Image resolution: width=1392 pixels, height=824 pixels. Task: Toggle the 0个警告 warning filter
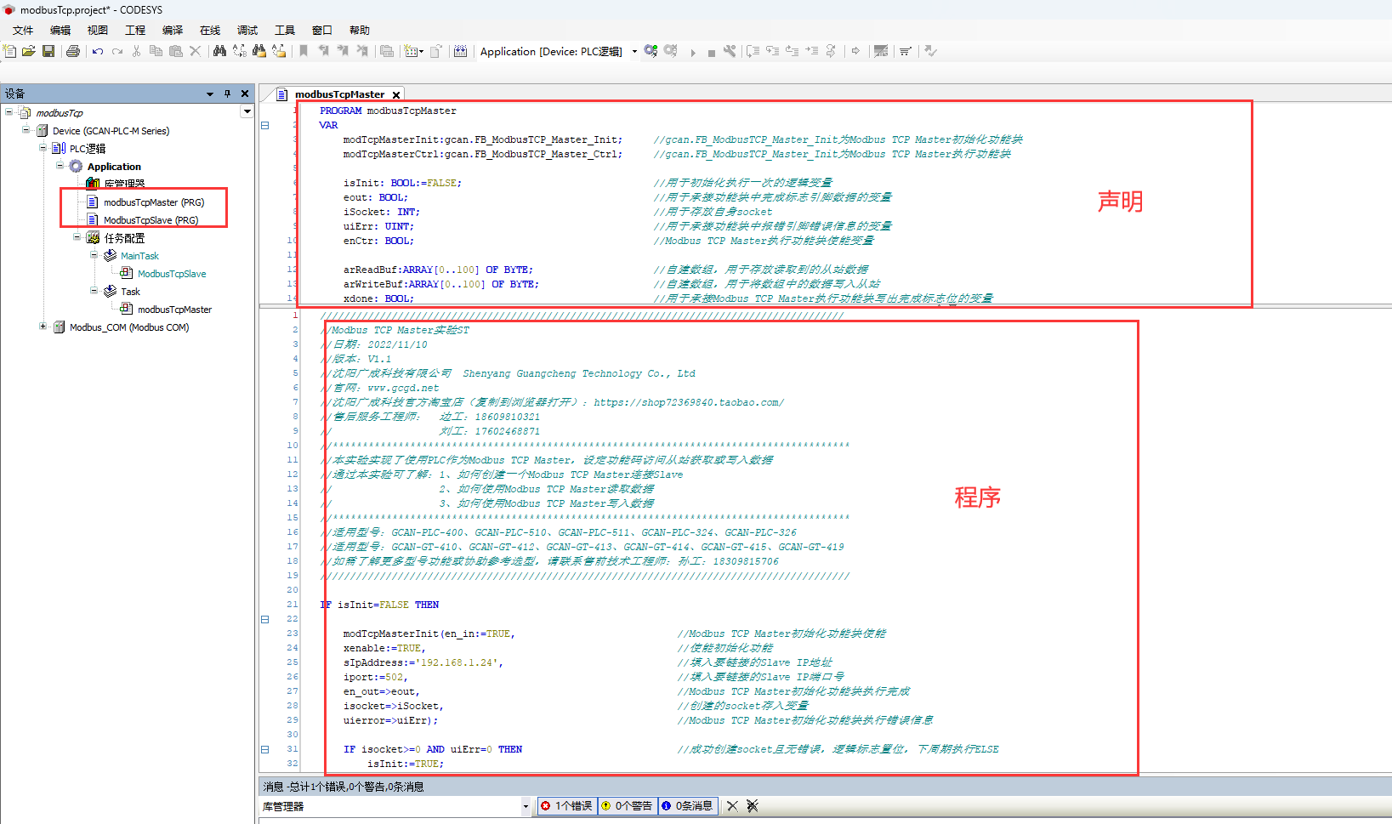tap(627, 806)
